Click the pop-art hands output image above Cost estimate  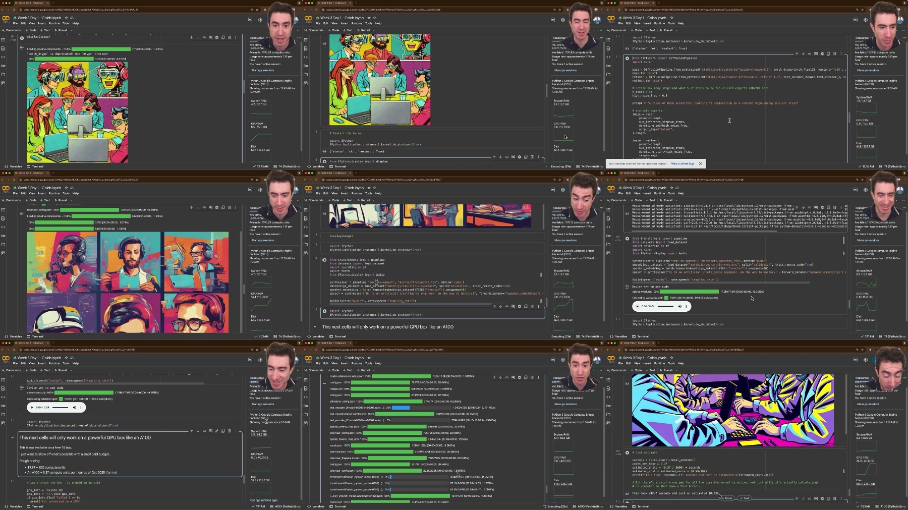[x=732, y=410]
